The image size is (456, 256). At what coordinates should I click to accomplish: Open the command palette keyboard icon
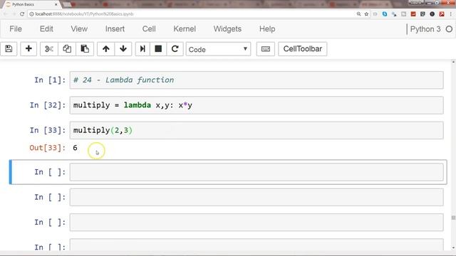266,49
